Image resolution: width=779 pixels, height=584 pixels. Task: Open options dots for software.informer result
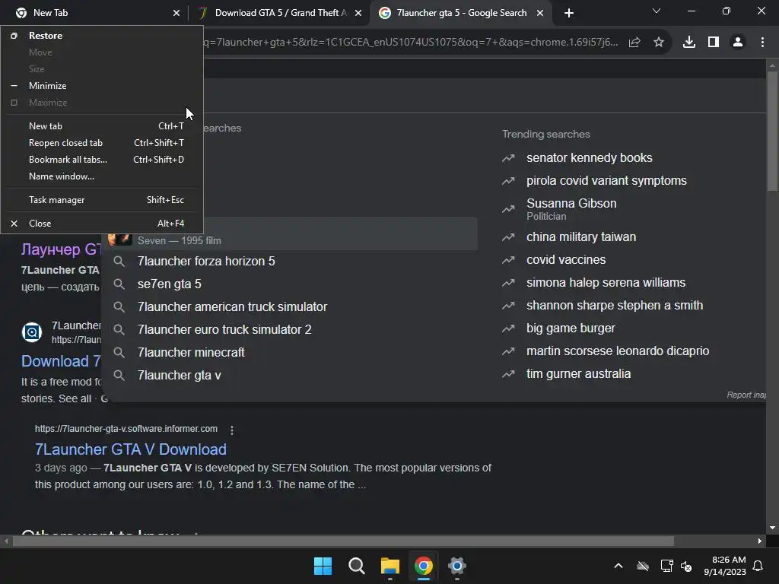coord(232,430)
